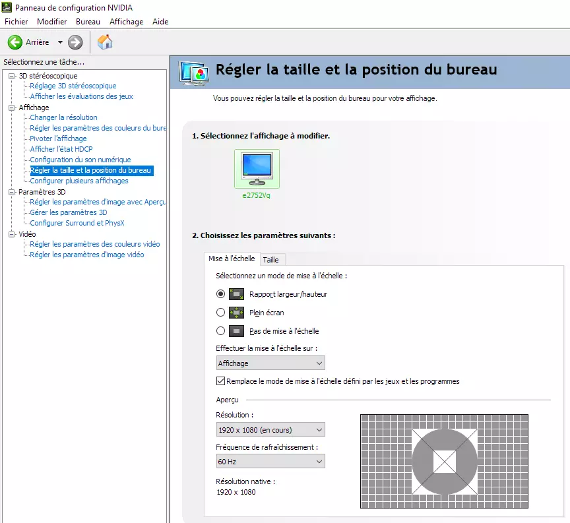Uncheck Remplace le mode de mise à l'échelle checkbox
The image size is (570, 523).
coord(220,381)
